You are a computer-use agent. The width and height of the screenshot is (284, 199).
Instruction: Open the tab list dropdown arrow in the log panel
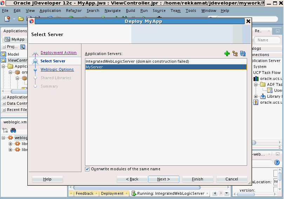[x=226, y=193]
